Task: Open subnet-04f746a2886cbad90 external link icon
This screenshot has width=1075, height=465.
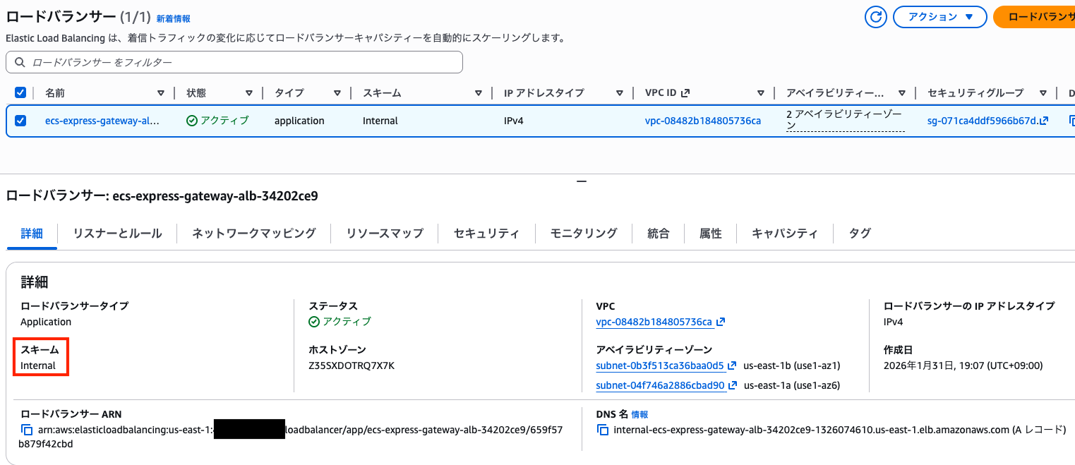Action: (731, 385)
